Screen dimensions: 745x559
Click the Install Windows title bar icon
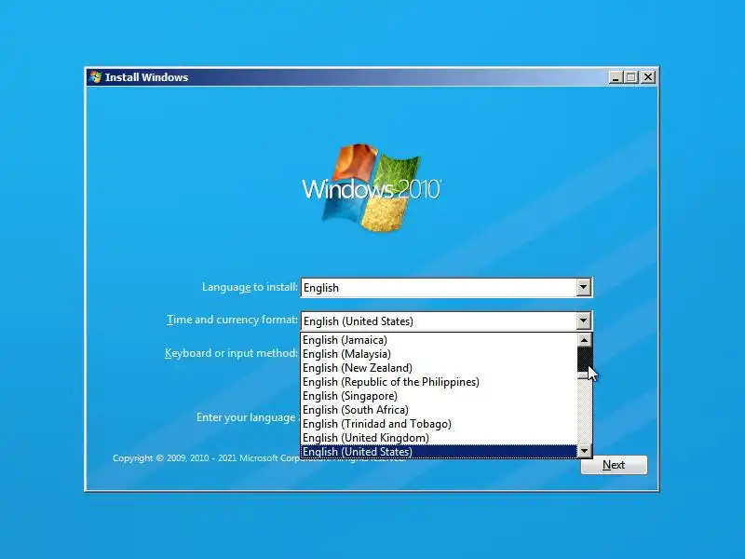point(95,77)
